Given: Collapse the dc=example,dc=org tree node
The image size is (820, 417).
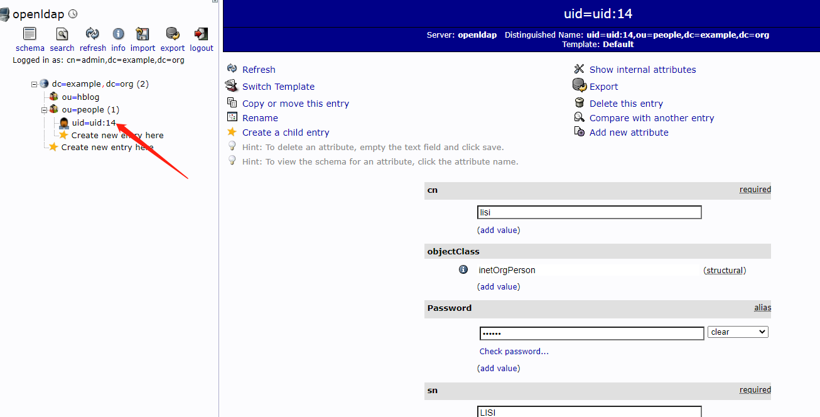Looking at the screenshot, I should [34, 84].
